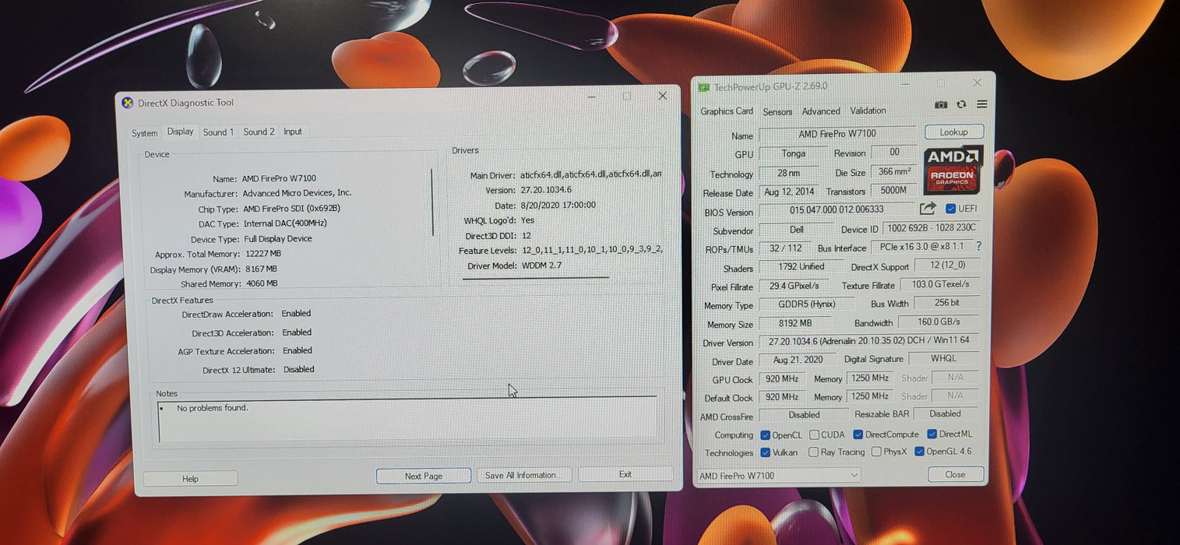Click the Drivers panel horizontal scrollbar
Screen dimensions: 1180x545
tap(536, 277)
